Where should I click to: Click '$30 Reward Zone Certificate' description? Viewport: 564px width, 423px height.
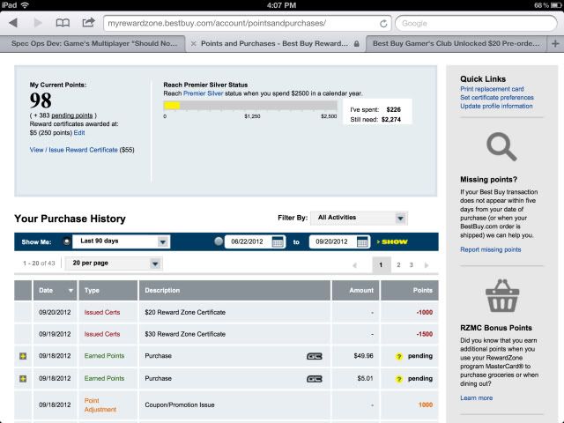(x=185, y=334)
